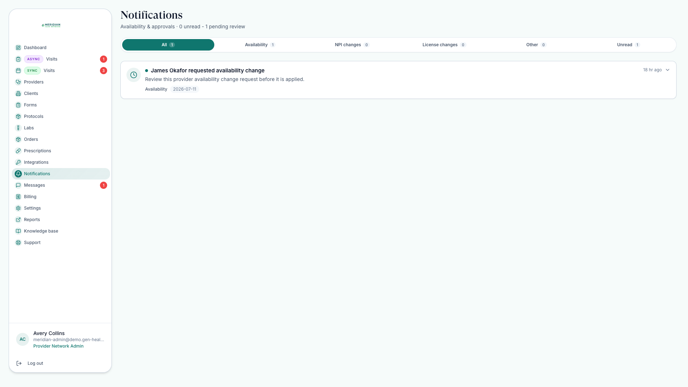Click the Sync Visits calendar icon
The image size is (688, 387).
18,71
